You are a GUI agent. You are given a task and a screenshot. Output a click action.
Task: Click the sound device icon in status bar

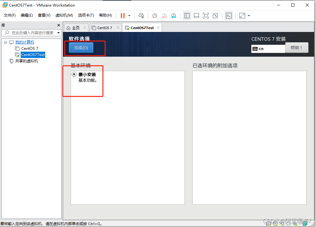pos(294,224)
